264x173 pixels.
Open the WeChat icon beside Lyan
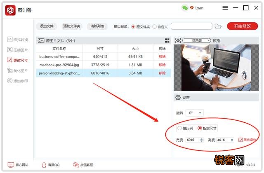click(185, 8)
